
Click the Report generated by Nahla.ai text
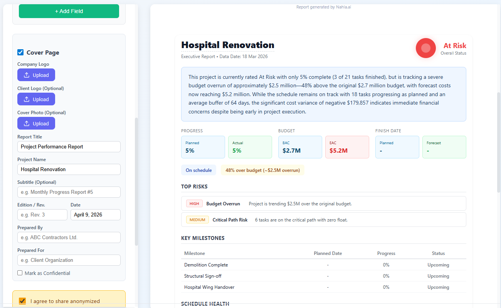click(324, 7)
